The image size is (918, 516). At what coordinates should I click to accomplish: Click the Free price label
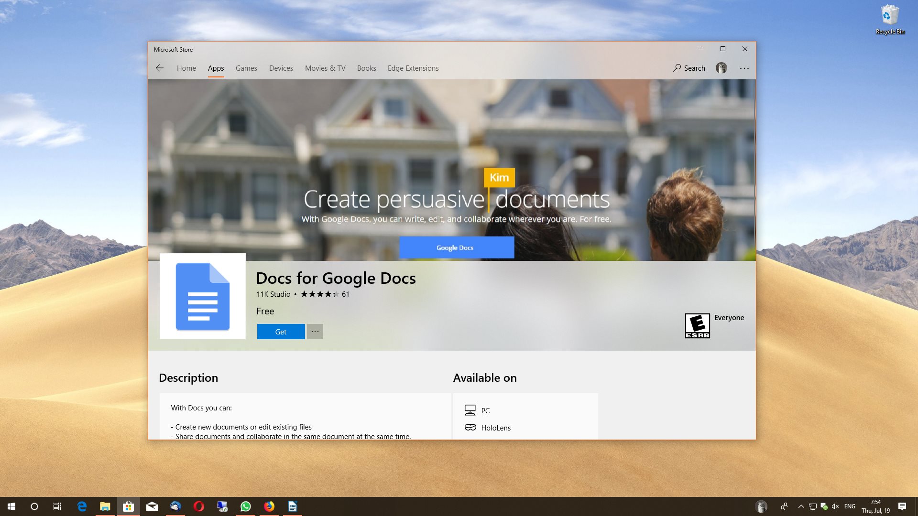pos(265,312)
